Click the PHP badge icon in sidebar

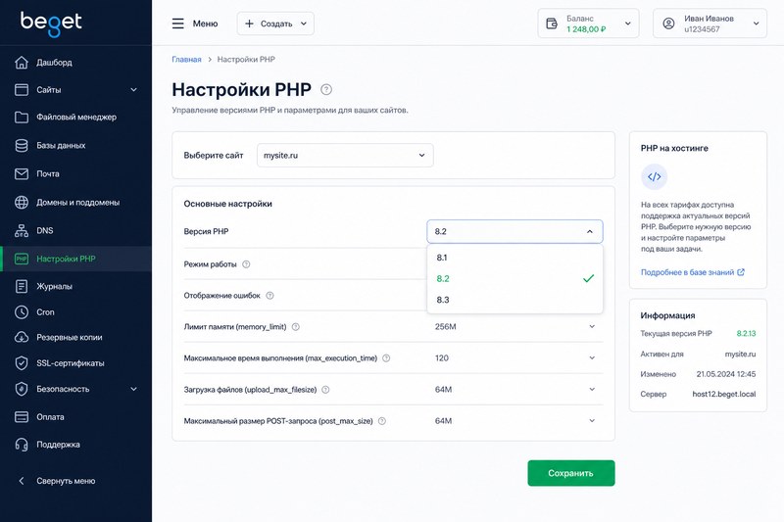click(x=22, y=259)
